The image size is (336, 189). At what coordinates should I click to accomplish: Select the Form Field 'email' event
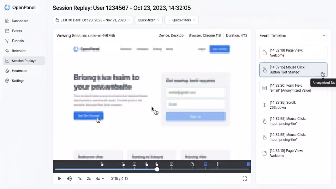pos(293,88)
